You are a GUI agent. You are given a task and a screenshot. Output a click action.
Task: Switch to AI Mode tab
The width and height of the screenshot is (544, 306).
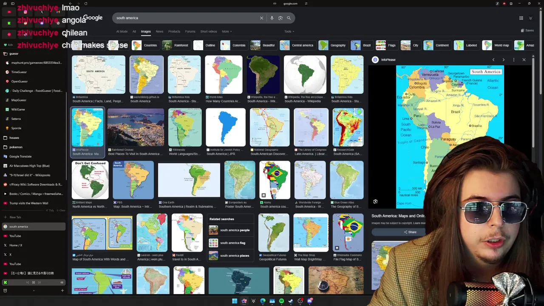click(x=122, y=31)
